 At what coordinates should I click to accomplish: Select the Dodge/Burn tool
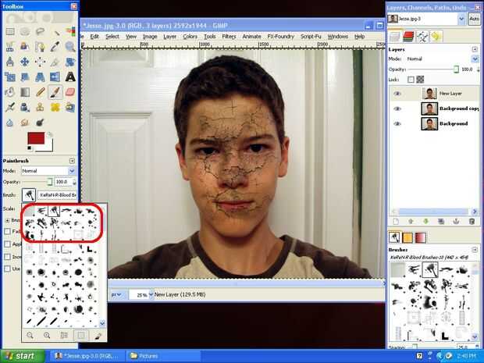point(40,123)
